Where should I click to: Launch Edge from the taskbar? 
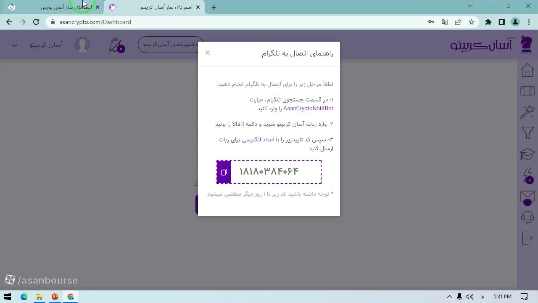click(x=24, y=297)
